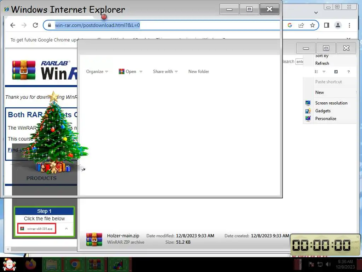Viewport: 362px width, 272px height.
Task: Click the Google icon in address bar
Action: coord(290,25)
